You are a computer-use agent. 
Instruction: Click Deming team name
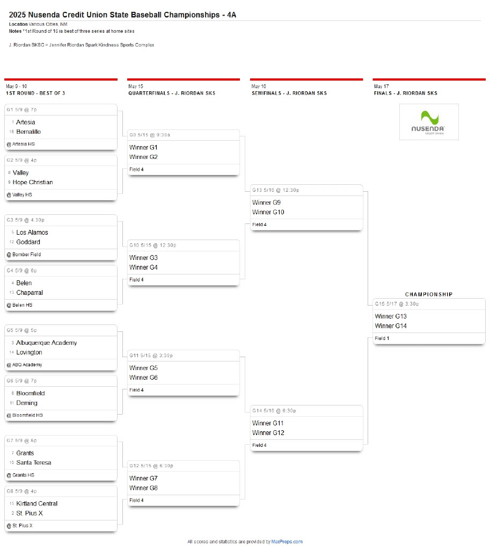point(27,403)
